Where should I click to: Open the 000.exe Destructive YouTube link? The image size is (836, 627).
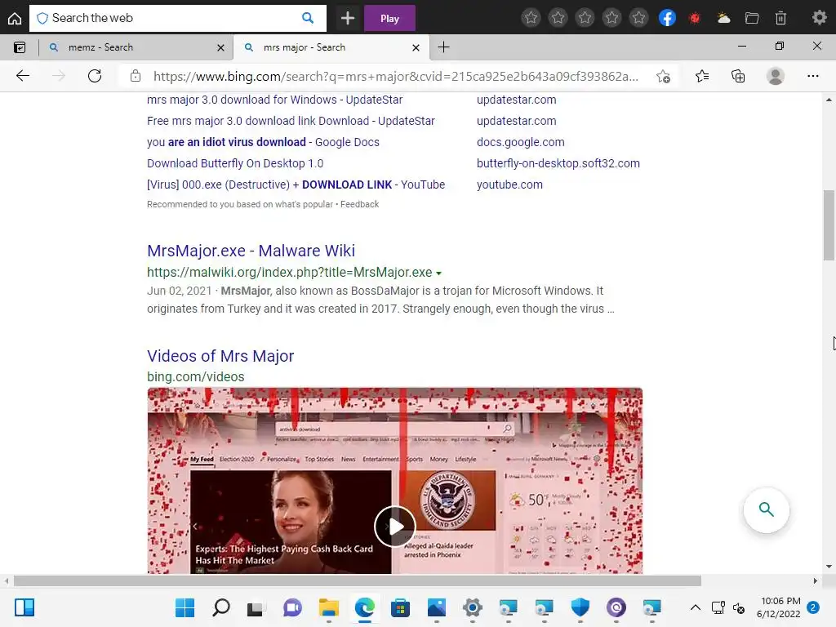(x=296, y=185)
